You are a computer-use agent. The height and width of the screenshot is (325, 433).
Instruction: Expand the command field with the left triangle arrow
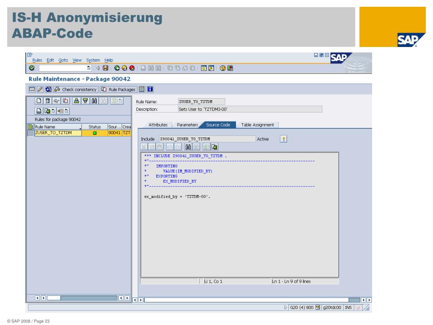coord(98,68)
